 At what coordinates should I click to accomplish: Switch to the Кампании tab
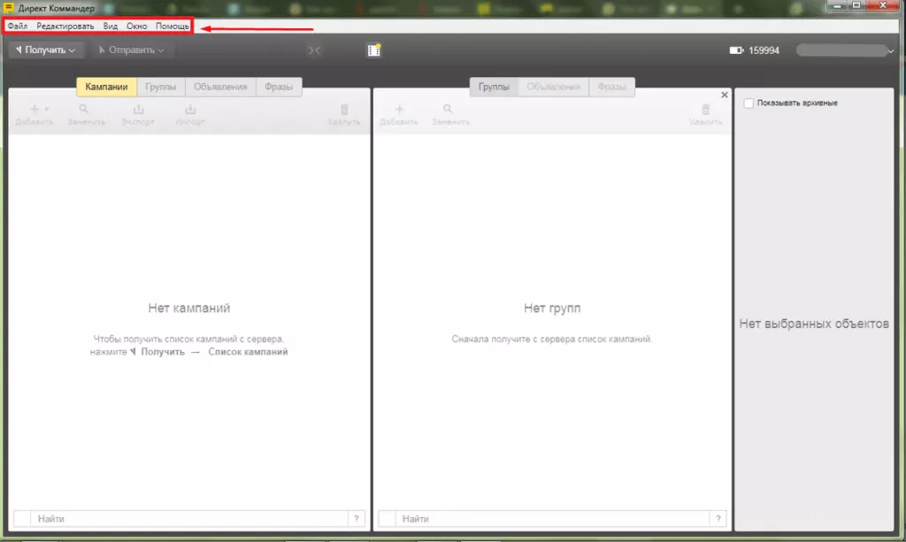106,87
